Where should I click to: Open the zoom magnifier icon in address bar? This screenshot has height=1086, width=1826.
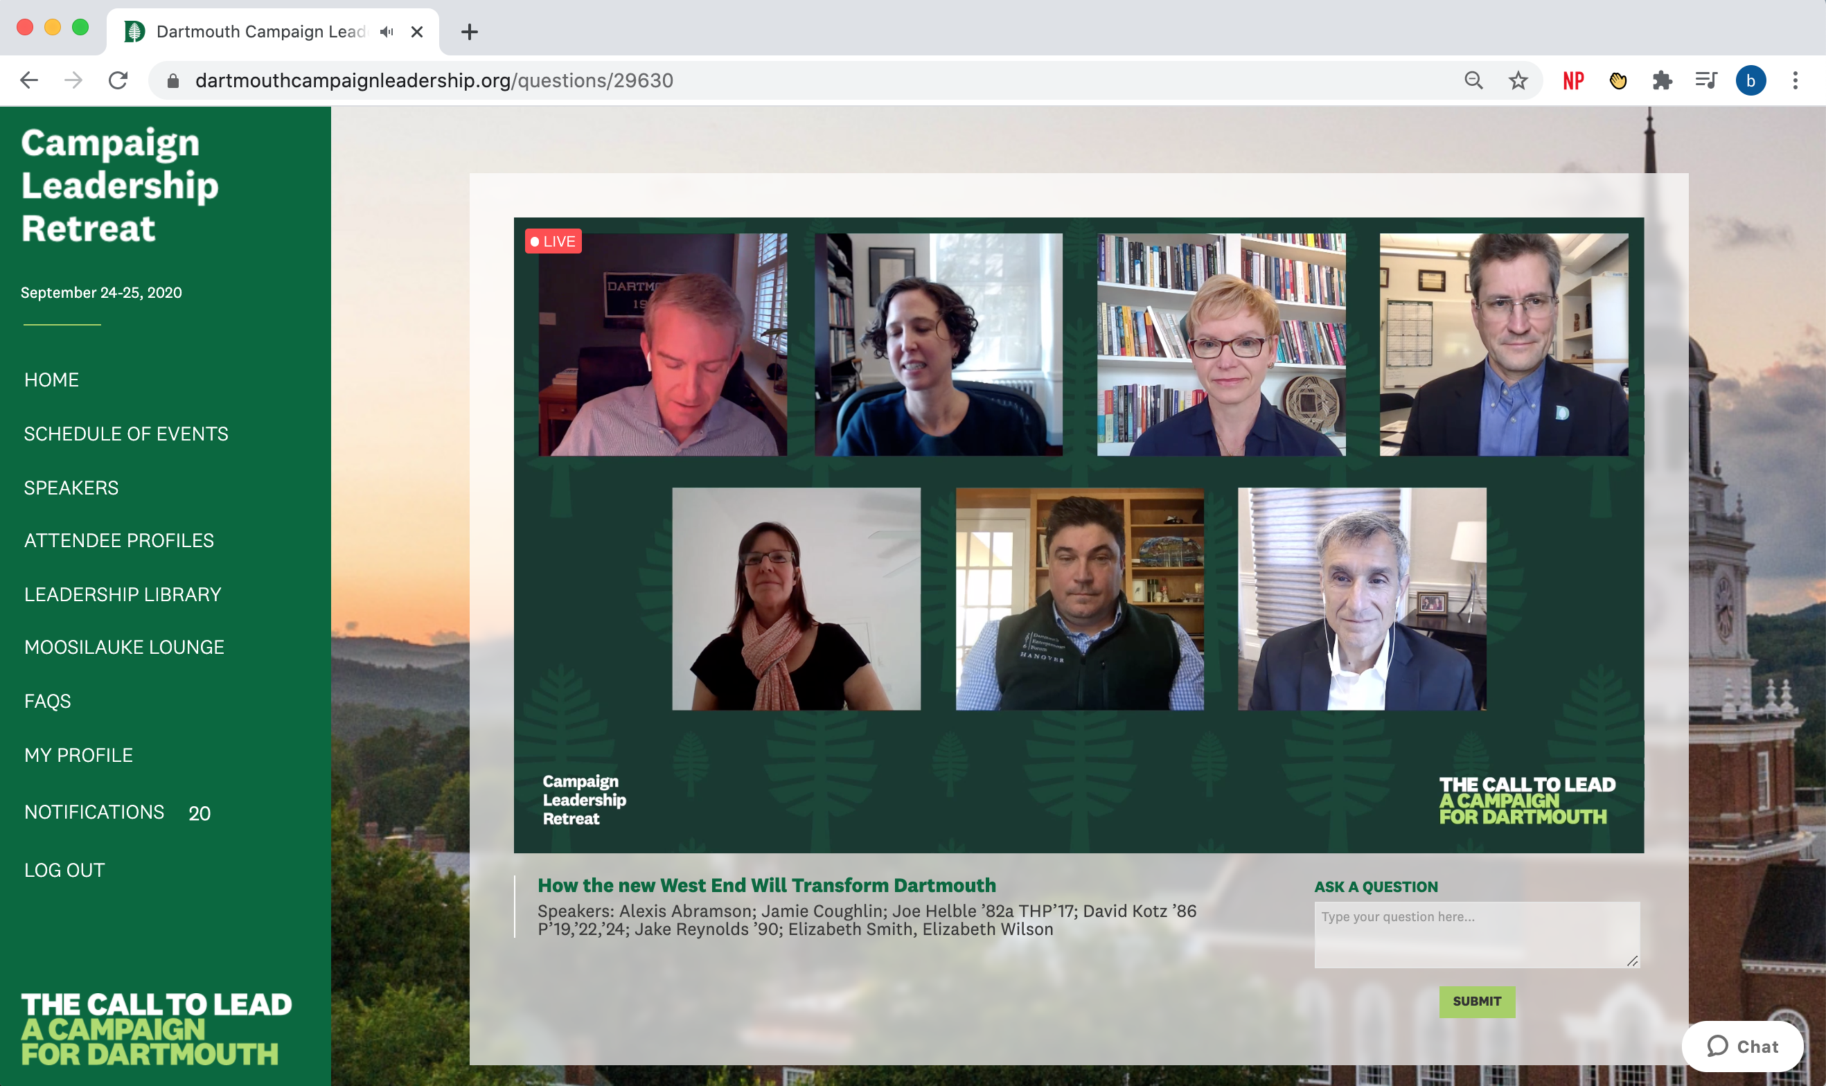(x=1473, y=80)
